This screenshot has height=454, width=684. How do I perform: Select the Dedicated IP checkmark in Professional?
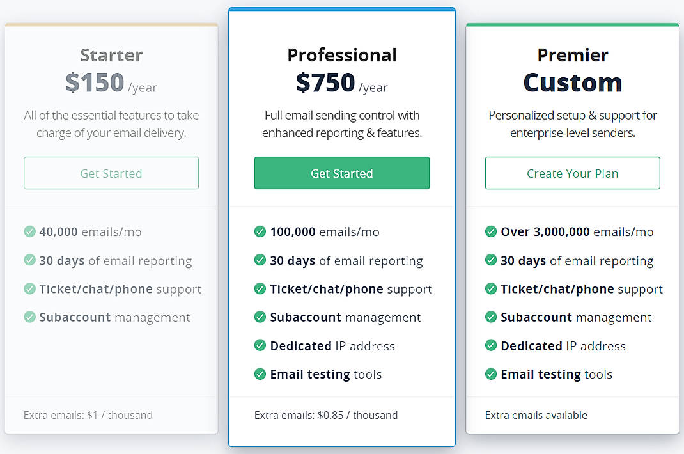(x=260, y=345)
